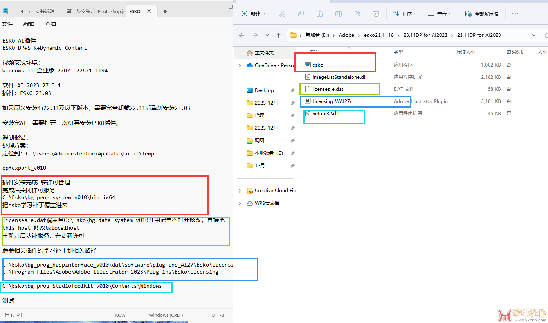
Task: Switch to the 第二步安装 tab
Action: pyautogui.click(x=80, y=11)
